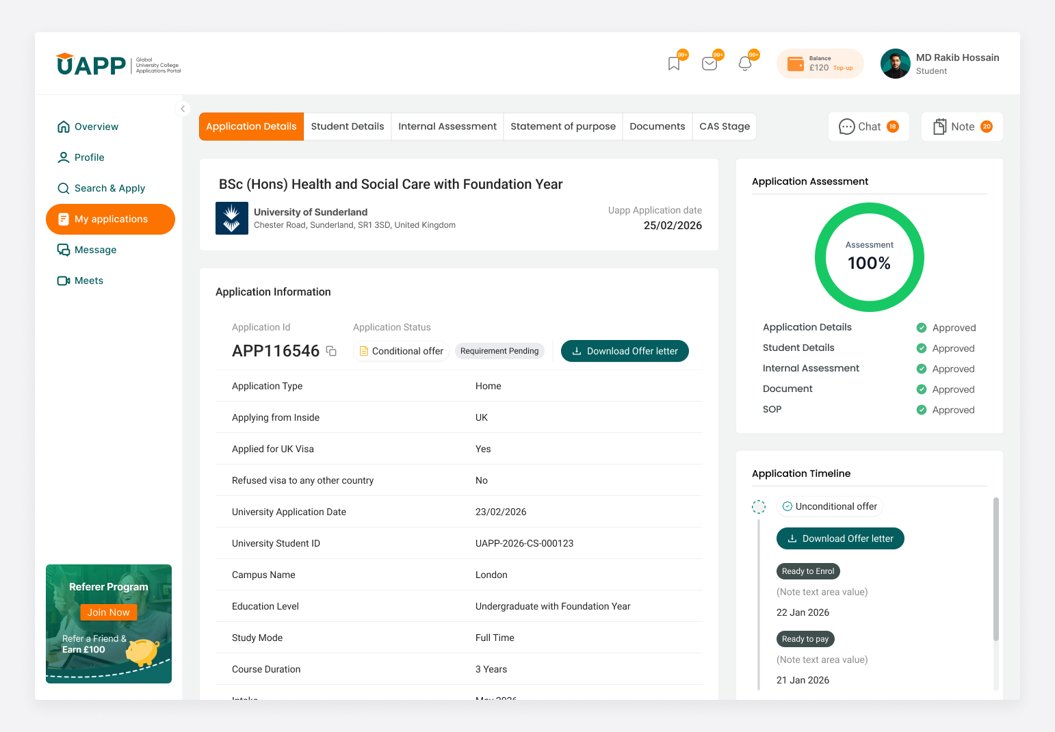Click Join Now in Referer Program

click(x=108, y=612)
